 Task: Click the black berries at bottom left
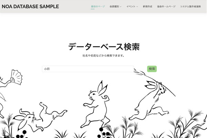coord(21,135)
